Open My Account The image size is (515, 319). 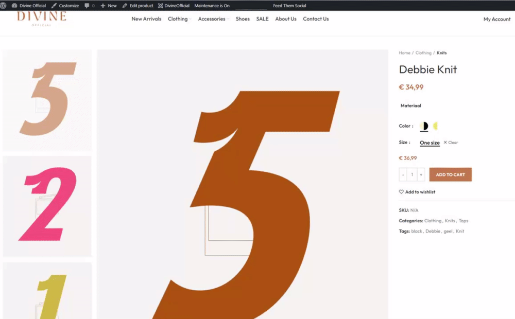497,20
